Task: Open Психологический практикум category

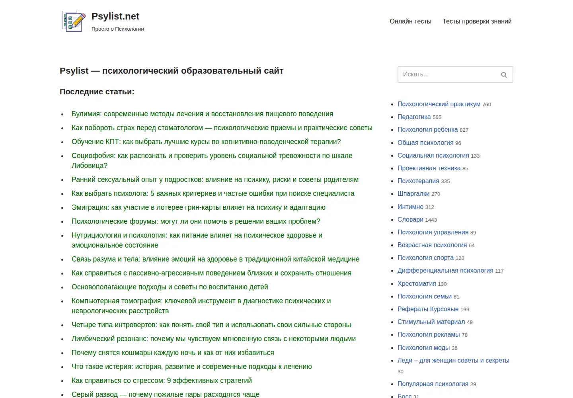Action: click(x=439, y=104)
